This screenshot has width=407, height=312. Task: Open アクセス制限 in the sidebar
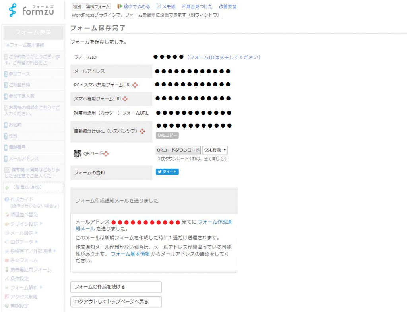click(x=23, y=297)
